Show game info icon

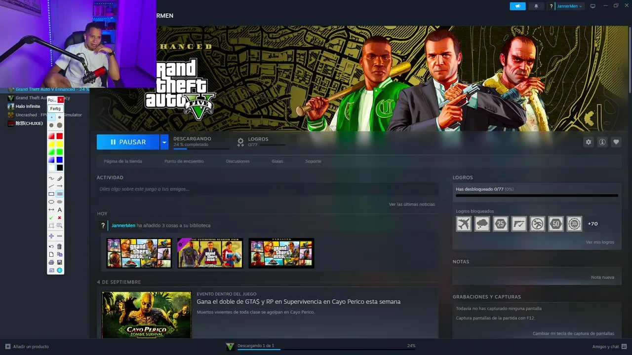(602, 142)
